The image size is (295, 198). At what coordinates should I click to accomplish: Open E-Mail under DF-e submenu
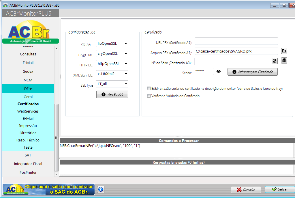pos(28,119)
